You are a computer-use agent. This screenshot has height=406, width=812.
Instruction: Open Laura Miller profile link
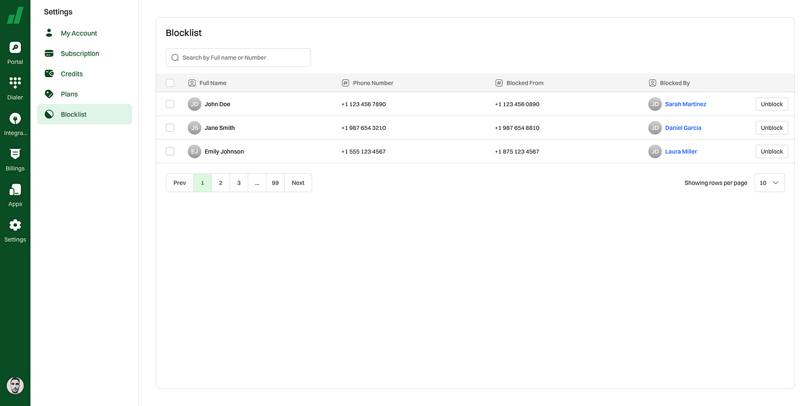(x=681, y=152)
